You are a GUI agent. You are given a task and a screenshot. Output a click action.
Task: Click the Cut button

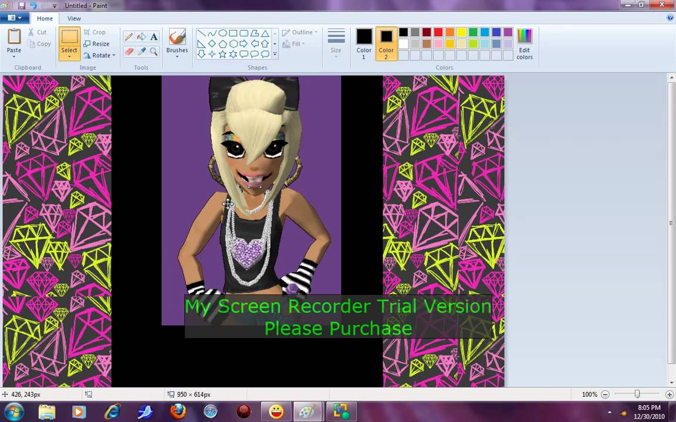pos(38,32)
